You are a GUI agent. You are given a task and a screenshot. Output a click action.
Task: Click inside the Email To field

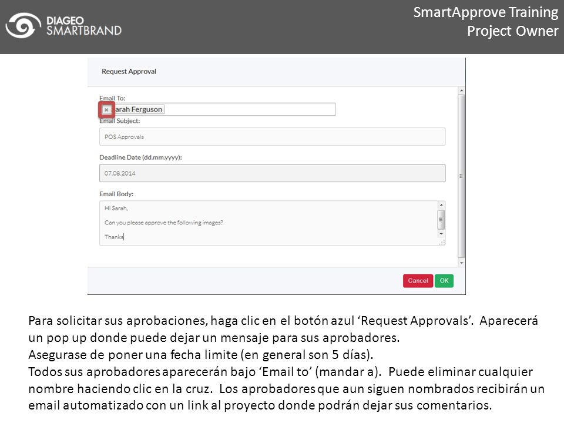click(217, 109)
